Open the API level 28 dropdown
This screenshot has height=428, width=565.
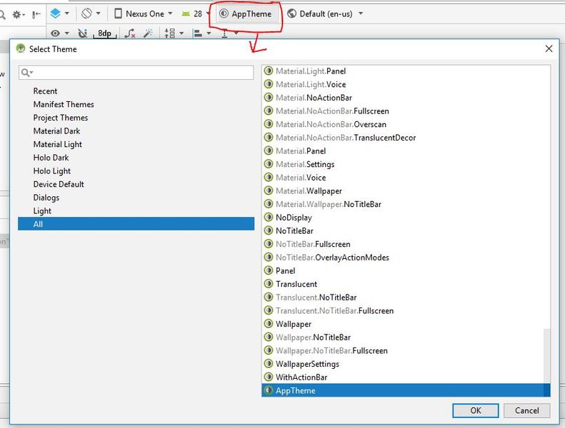196,14
